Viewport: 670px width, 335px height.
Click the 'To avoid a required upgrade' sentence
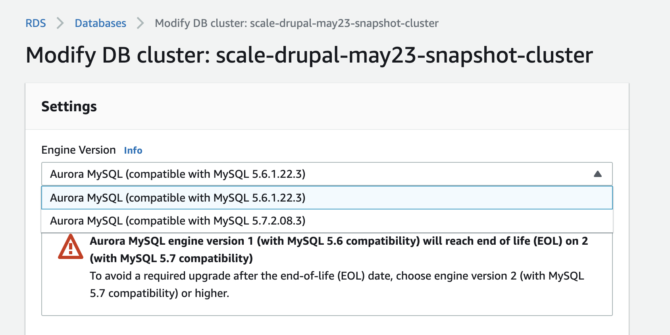(337, 276)
